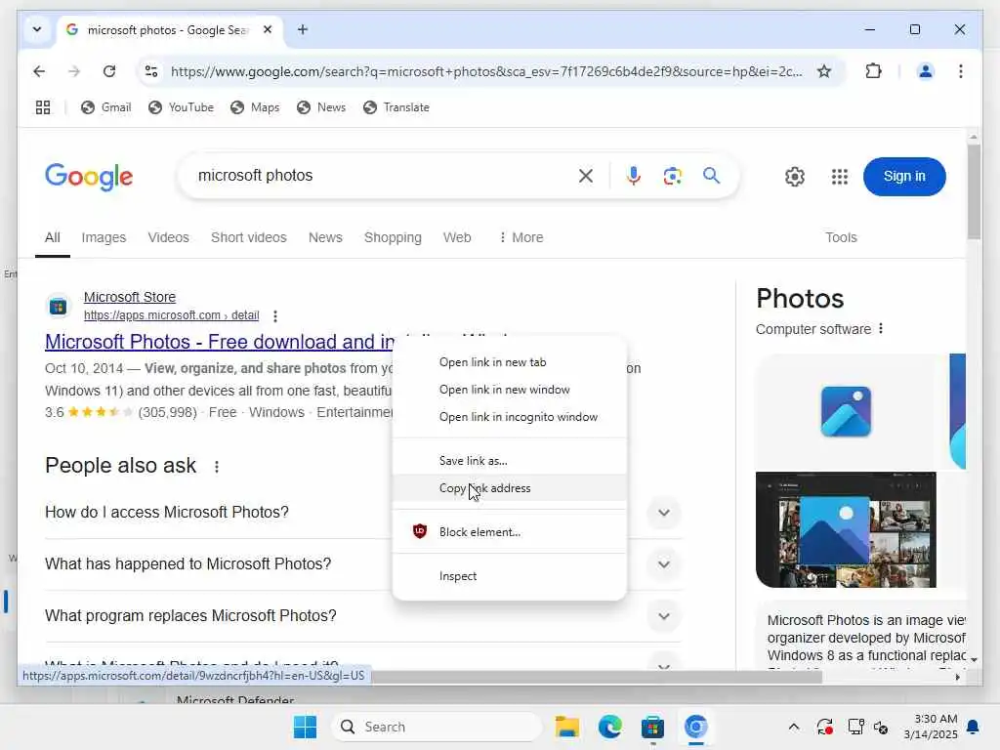Click the Windows taskbar Search box
Viewport: 1000px width, 750px height.
click(437, 727)
